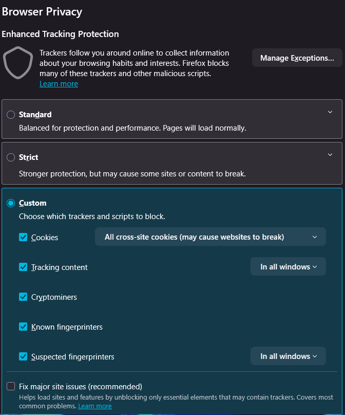The width and height of the screenshot is (345, 415).
Task: Select the Custom protection radio button
Action: pyautogui.click(x=11, y=203)
